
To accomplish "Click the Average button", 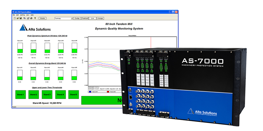I will pos(100,18).
